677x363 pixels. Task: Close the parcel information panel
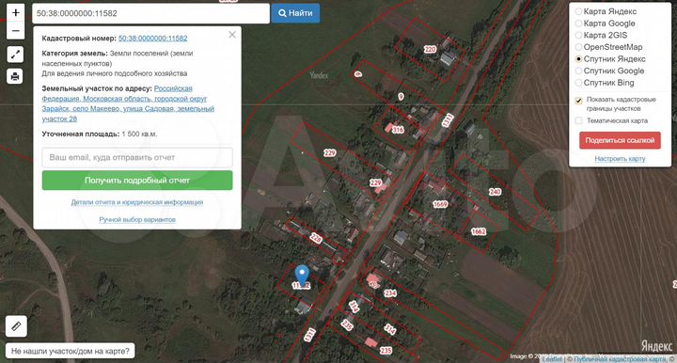tap(232, 35)
